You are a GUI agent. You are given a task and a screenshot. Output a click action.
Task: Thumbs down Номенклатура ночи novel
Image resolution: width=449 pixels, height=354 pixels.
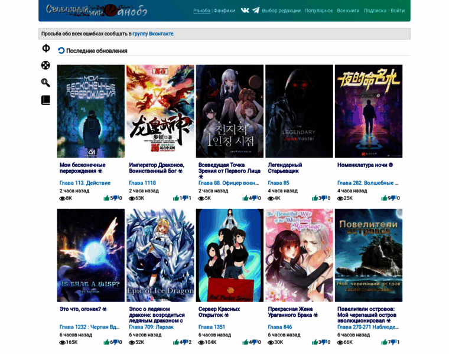point(393,198)
